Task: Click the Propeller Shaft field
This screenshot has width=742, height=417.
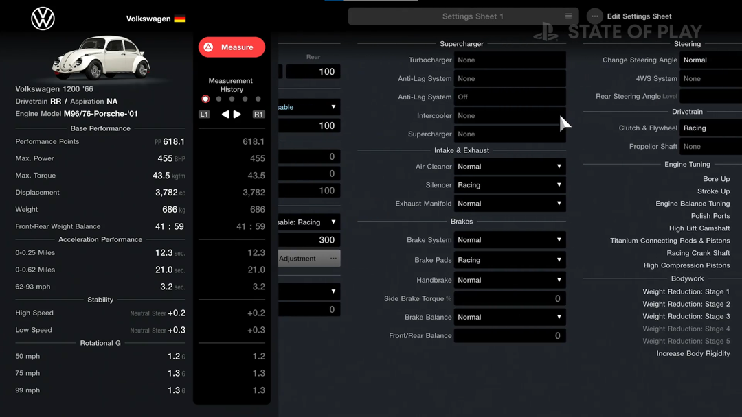Action: [711, 146]
